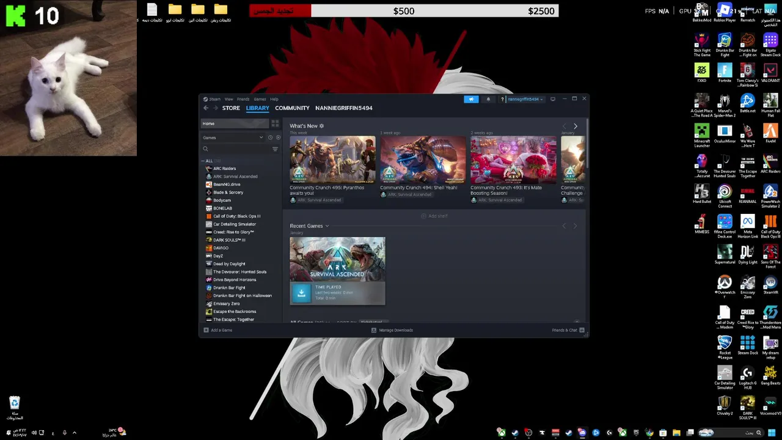Select Call of Duty: Black Ops III in list

pos(236,216)
